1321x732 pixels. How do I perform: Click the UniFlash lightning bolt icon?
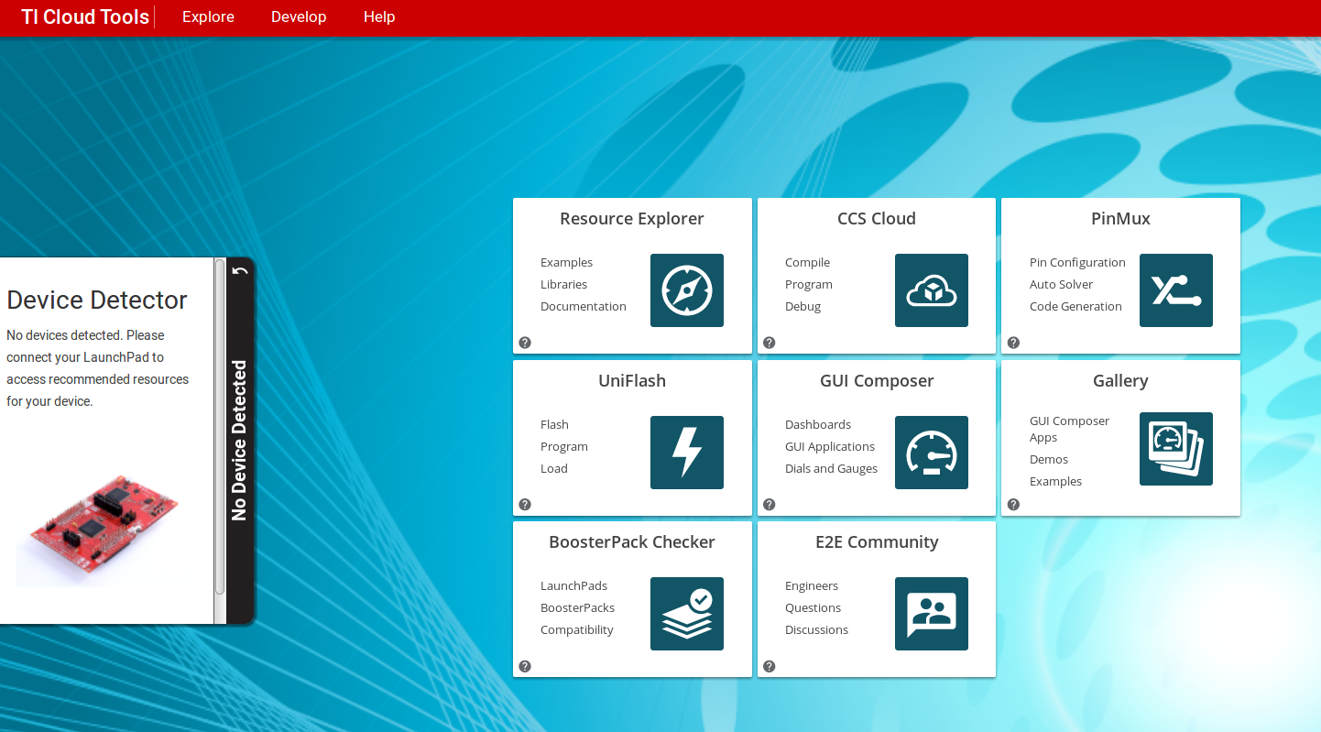687,453
